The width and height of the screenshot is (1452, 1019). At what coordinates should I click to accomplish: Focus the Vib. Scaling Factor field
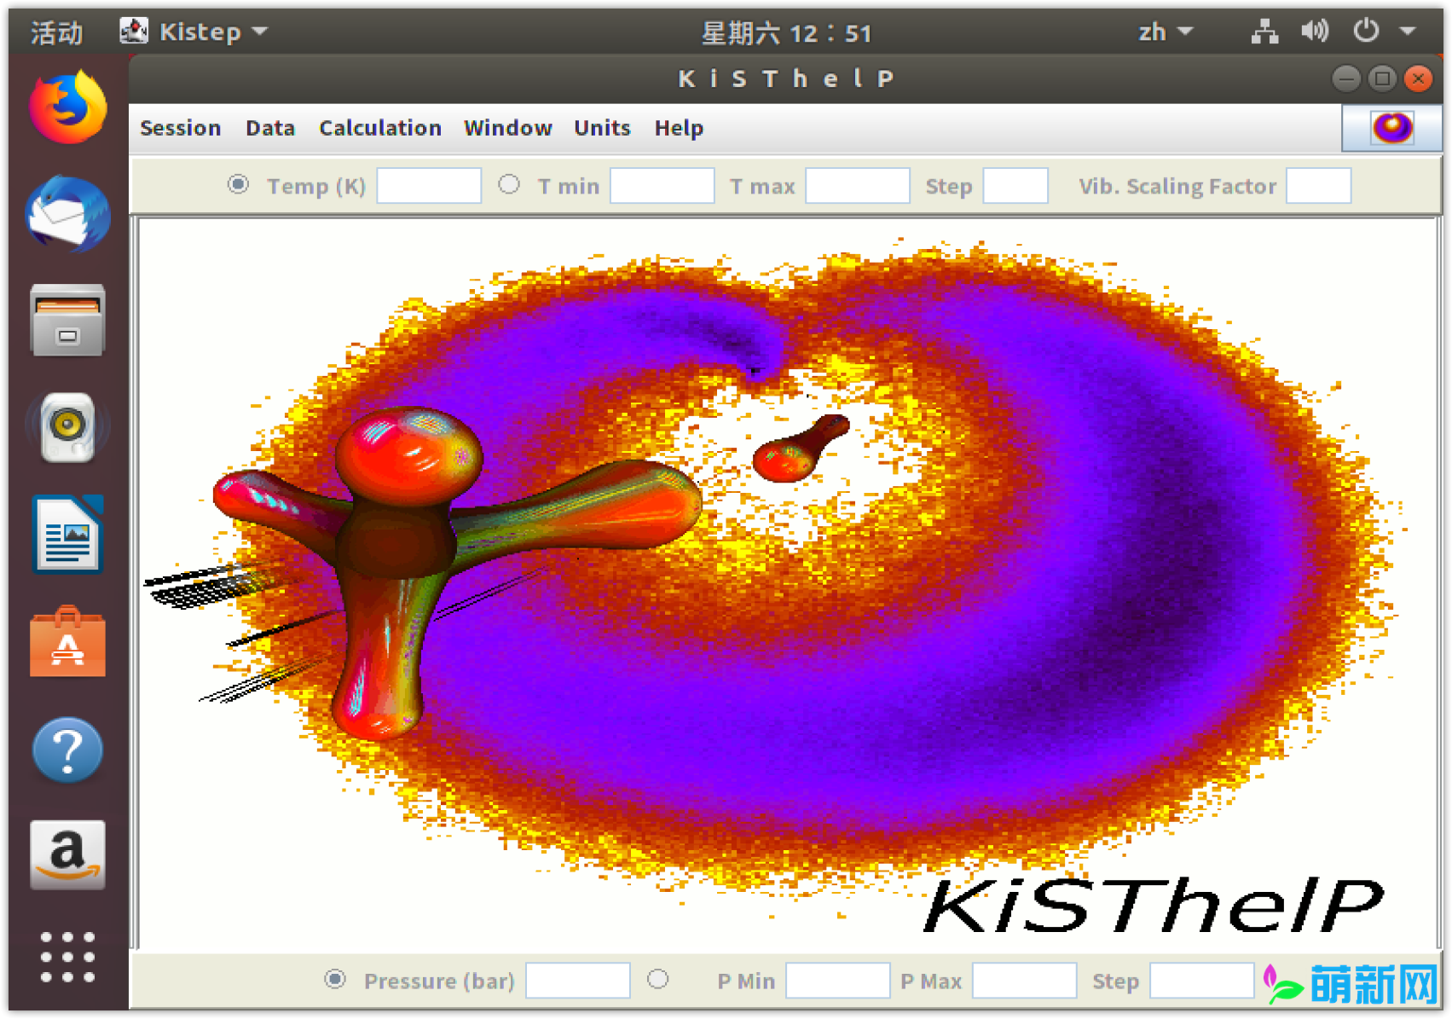(x=1318, y=186)
